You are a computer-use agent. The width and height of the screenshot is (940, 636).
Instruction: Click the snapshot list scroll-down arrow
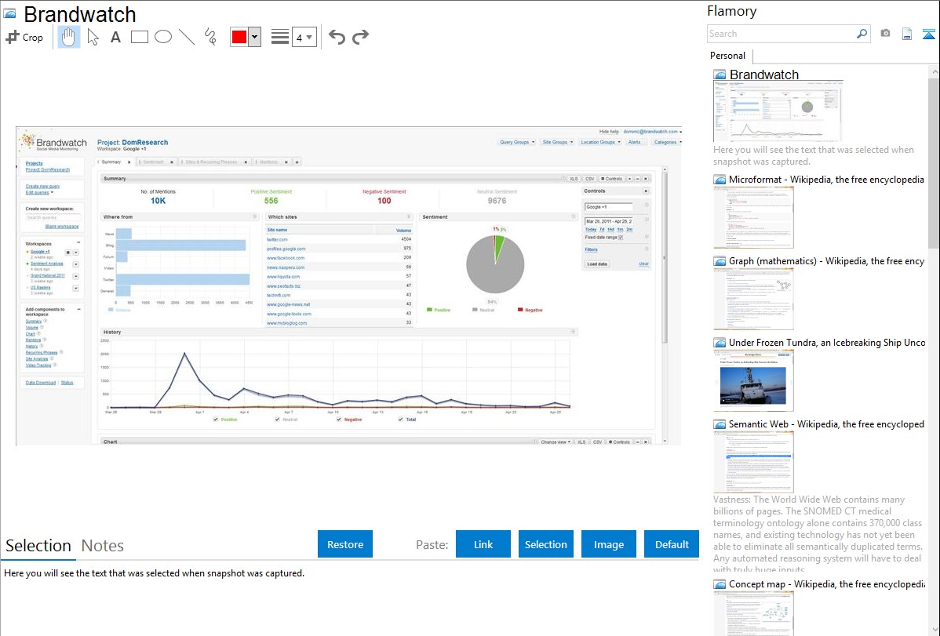coord(934,630)
